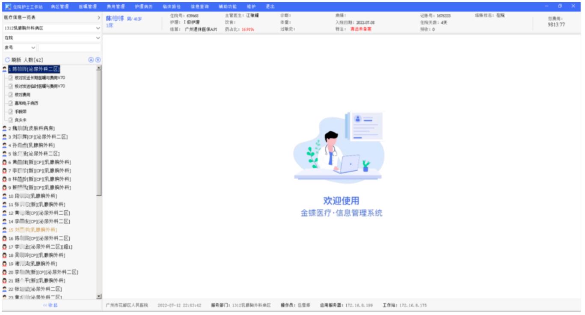
Task: Click avatar icon of bed 2 皮肤科病房 patient
Action: (4, 128)
